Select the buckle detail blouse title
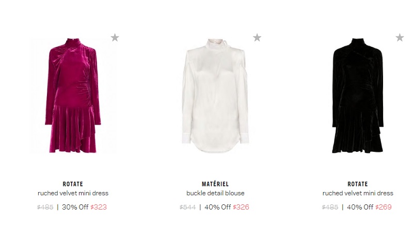The height and width of the screenshot is (226, 413). [215, 193]
